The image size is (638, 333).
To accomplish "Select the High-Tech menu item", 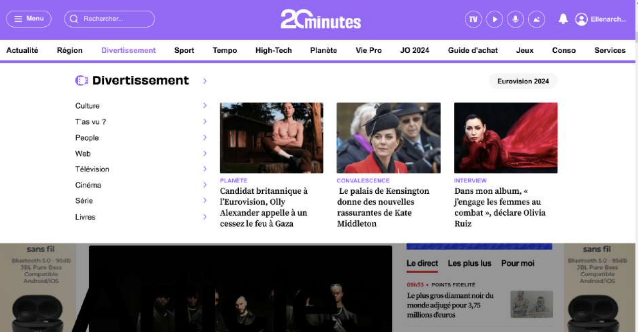I will pyautogui.click(x=273, y=50).
